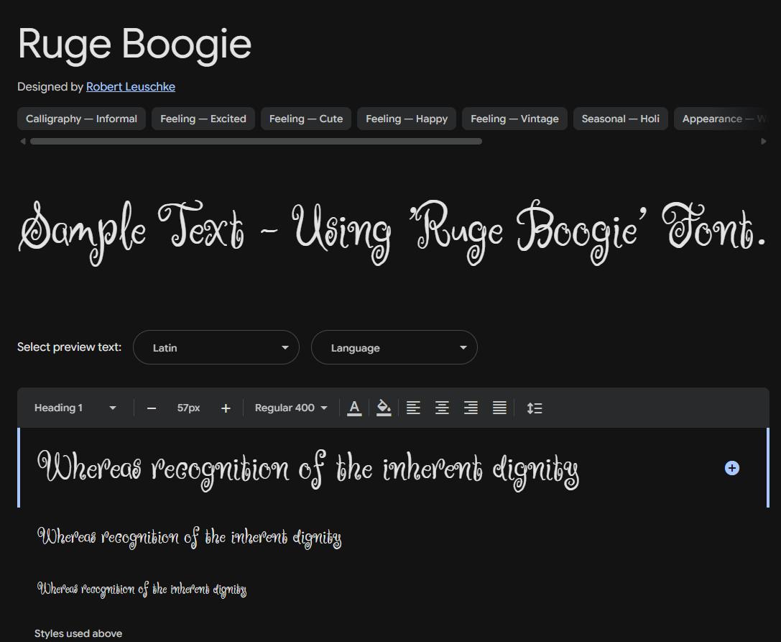Viewport: 781px width, 642px height.
Task: Click the large sample text preview
Action: pos(392,231)
